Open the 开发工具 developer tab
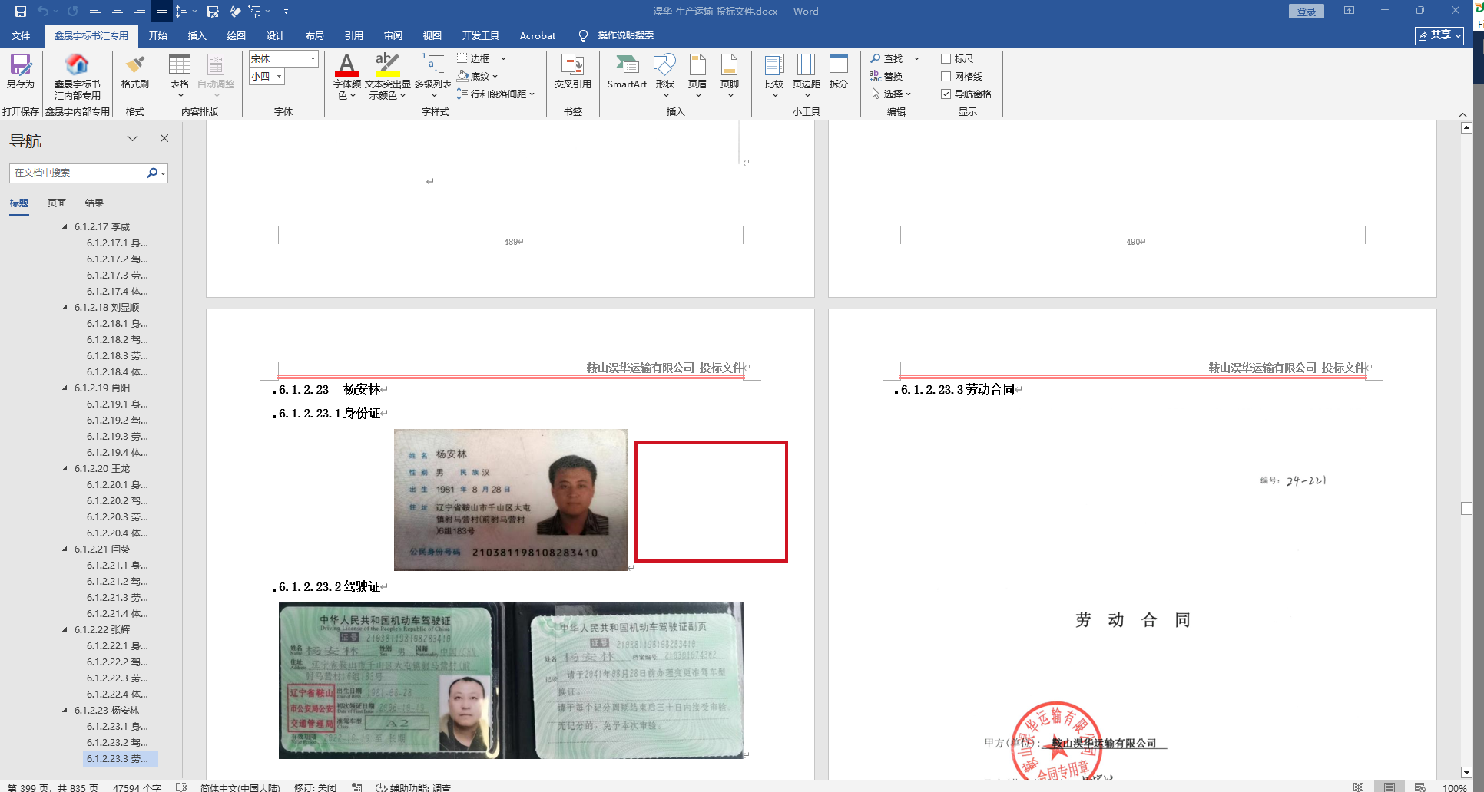Image resolution: width=1484 pixels, height=792 pixels. pyautogui.click(x=481, y=35)
